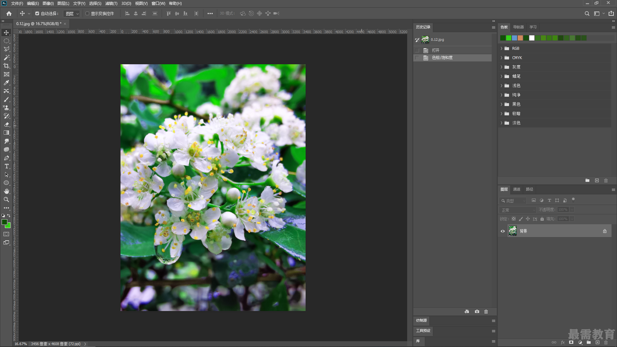Enable Show Transform Controls checkbox
617x347 pixels.
(x=87, y=13)
